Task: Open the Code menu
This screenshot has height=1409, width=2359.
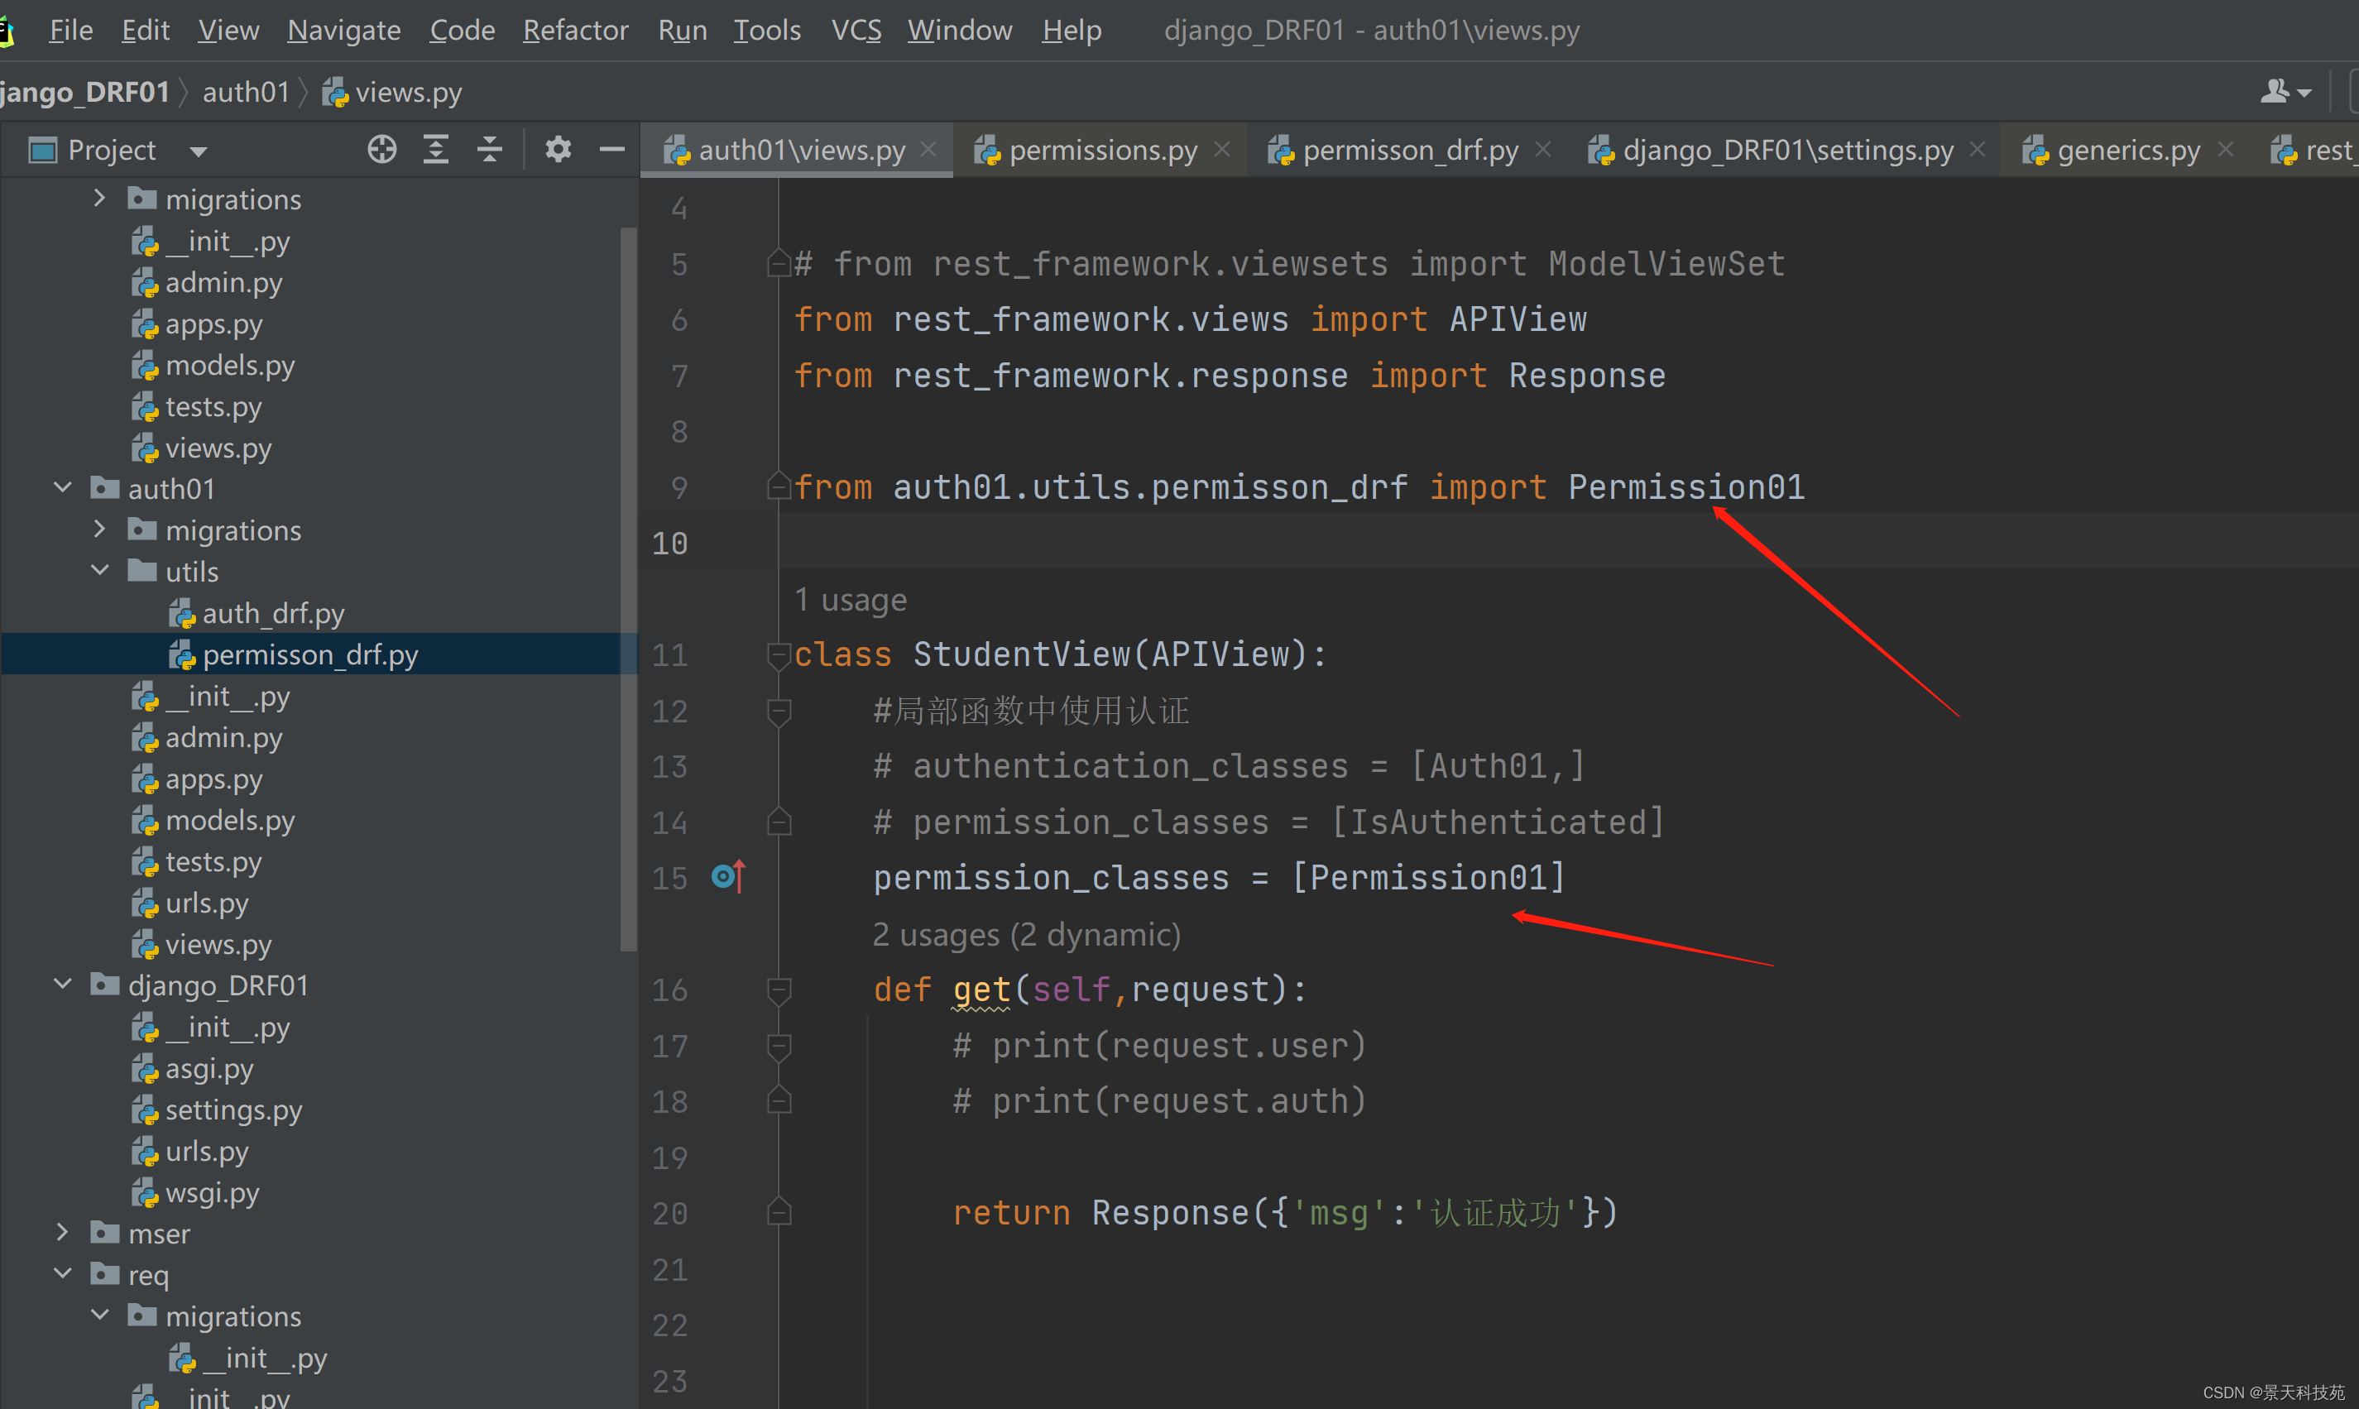Action: (462, 31)
